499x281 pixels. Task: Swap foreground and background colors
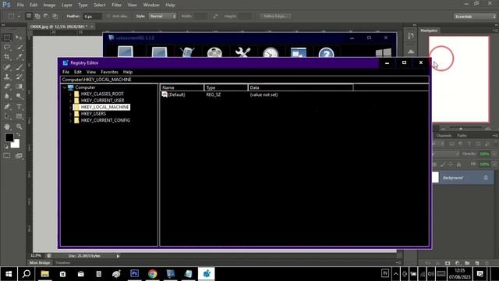[x=19, y=134]
